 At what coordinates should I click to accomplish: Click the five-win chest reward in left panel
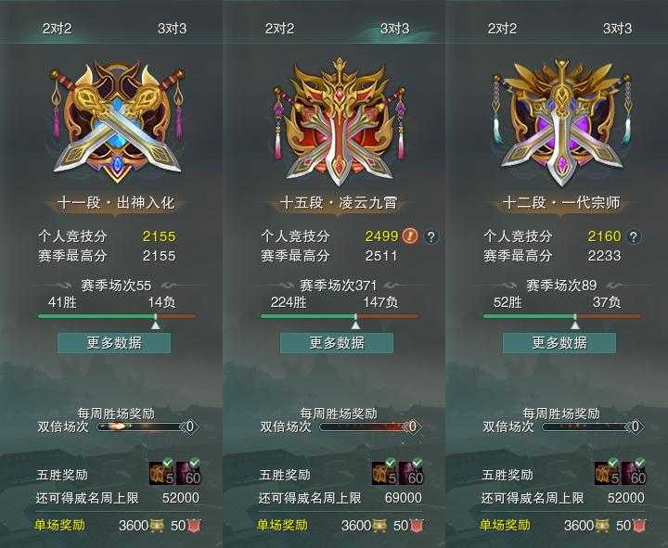point(161,473)
